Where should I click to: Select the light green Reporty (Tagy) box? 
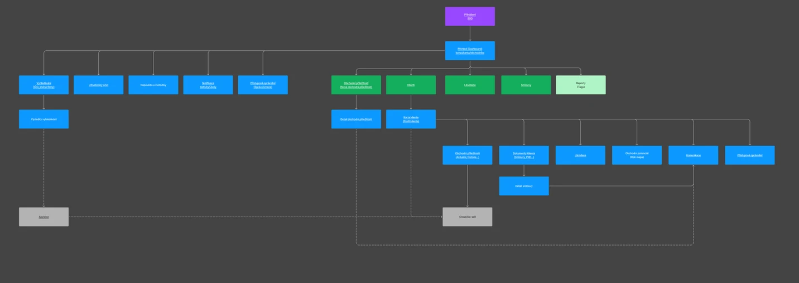pyautogui.click(x=581, y=85)
